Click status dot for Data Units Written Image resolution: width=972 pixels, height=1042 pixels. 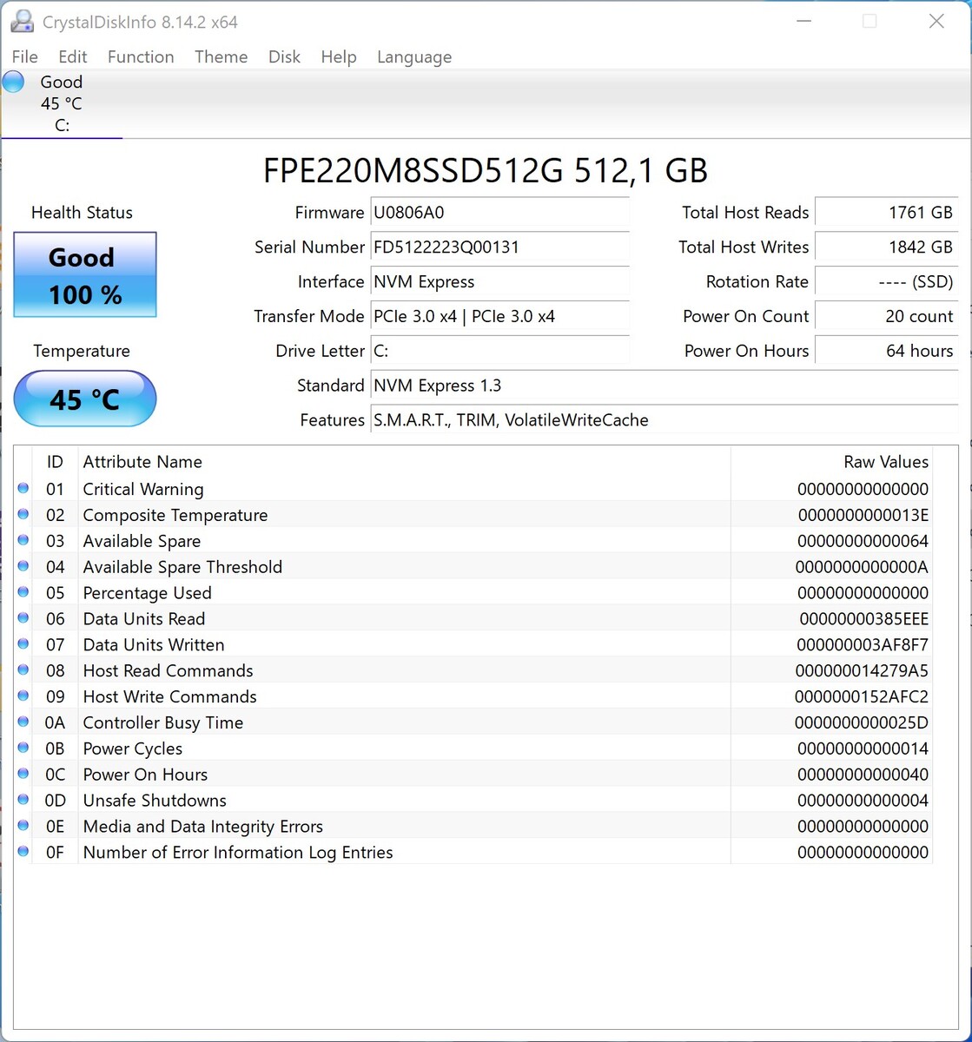click(x=23, y=644)
